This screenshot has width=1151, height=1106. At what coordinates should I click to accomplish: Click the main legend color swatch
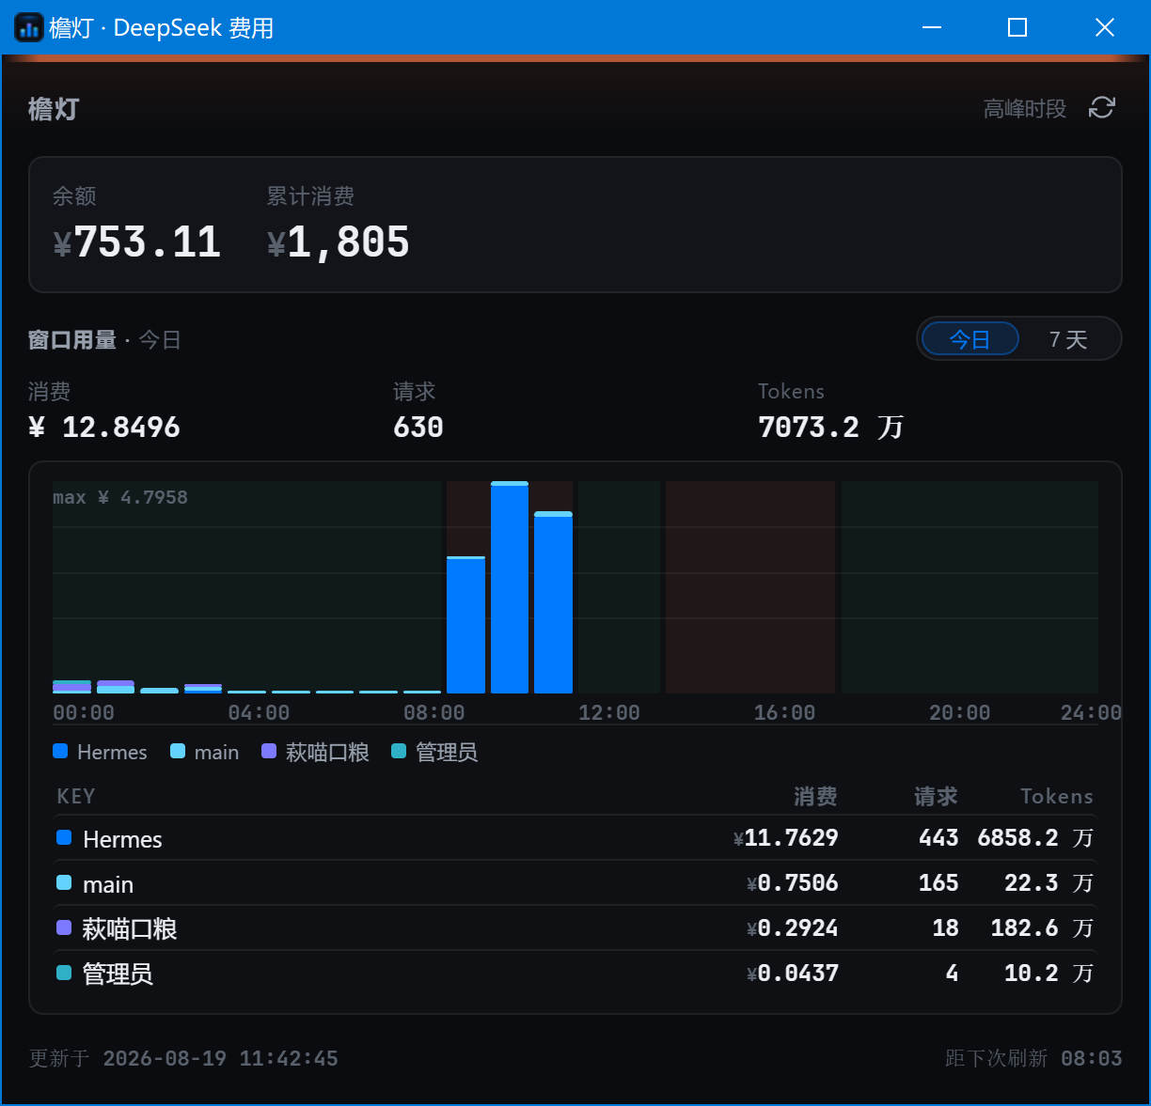click(x=177, y=751)
